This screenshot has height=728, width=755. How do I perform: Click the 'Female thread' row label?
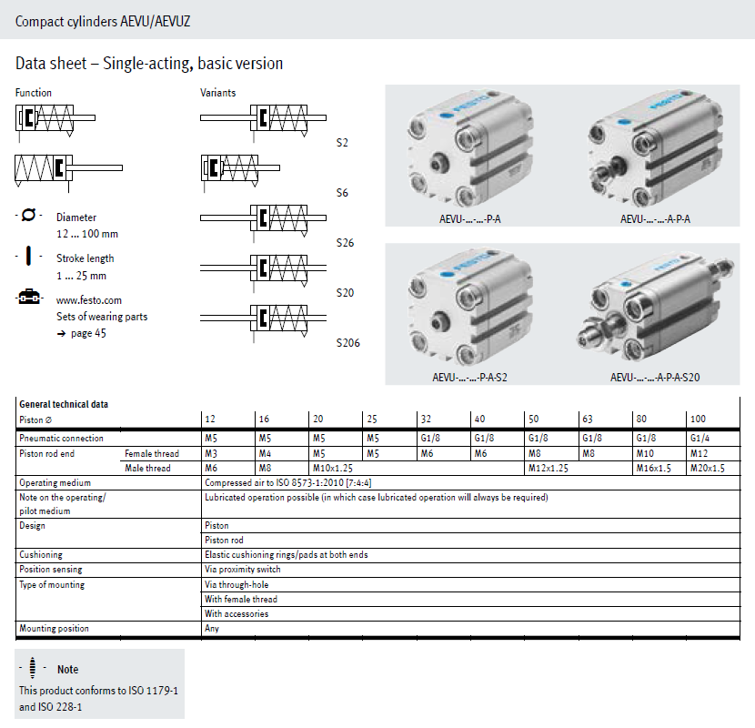click(x=152, y=453)
